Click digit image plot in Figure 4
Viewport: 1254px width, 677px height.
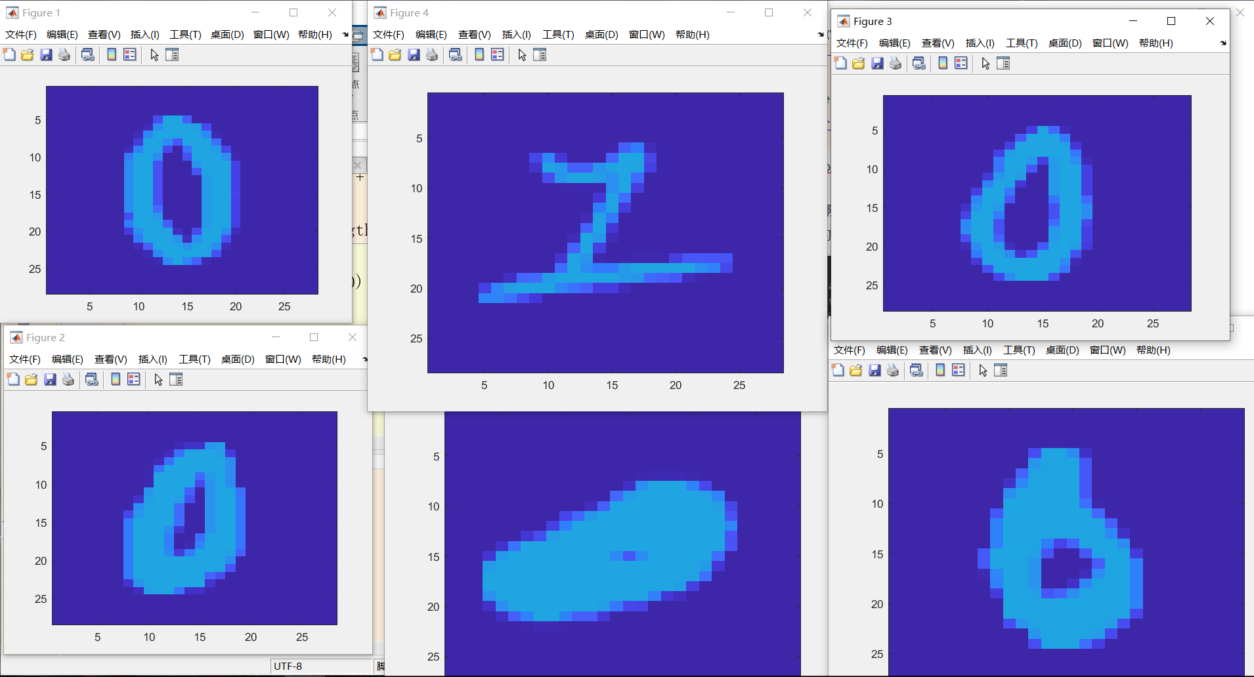[605, 233]
